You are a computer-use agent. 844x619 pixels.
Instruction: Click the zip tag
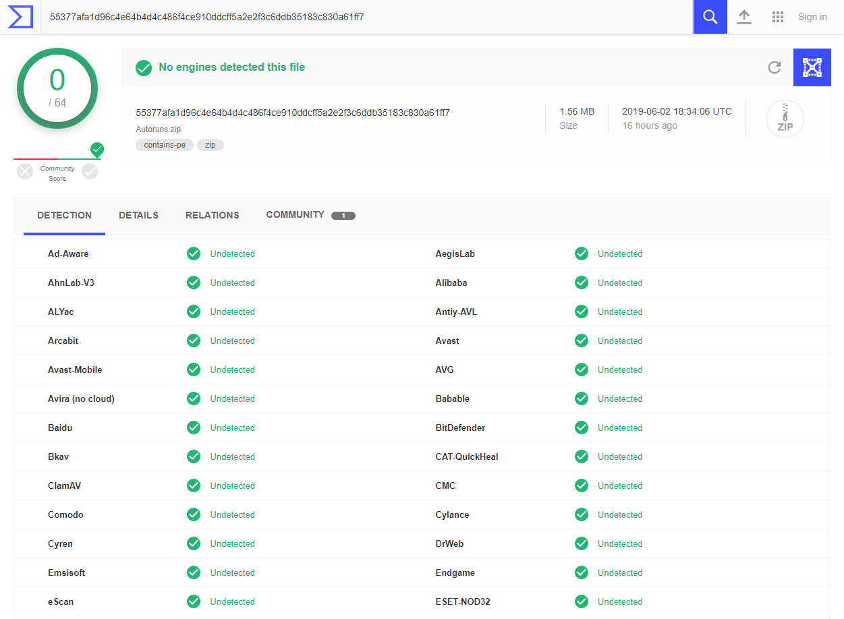tap(210, 145)
